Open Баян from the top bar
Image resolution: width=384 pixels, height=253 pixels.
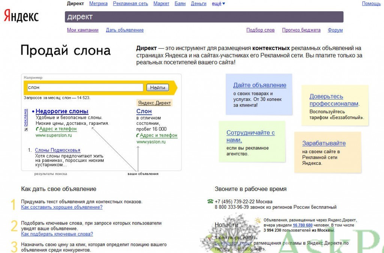click(x=180, y=4)
